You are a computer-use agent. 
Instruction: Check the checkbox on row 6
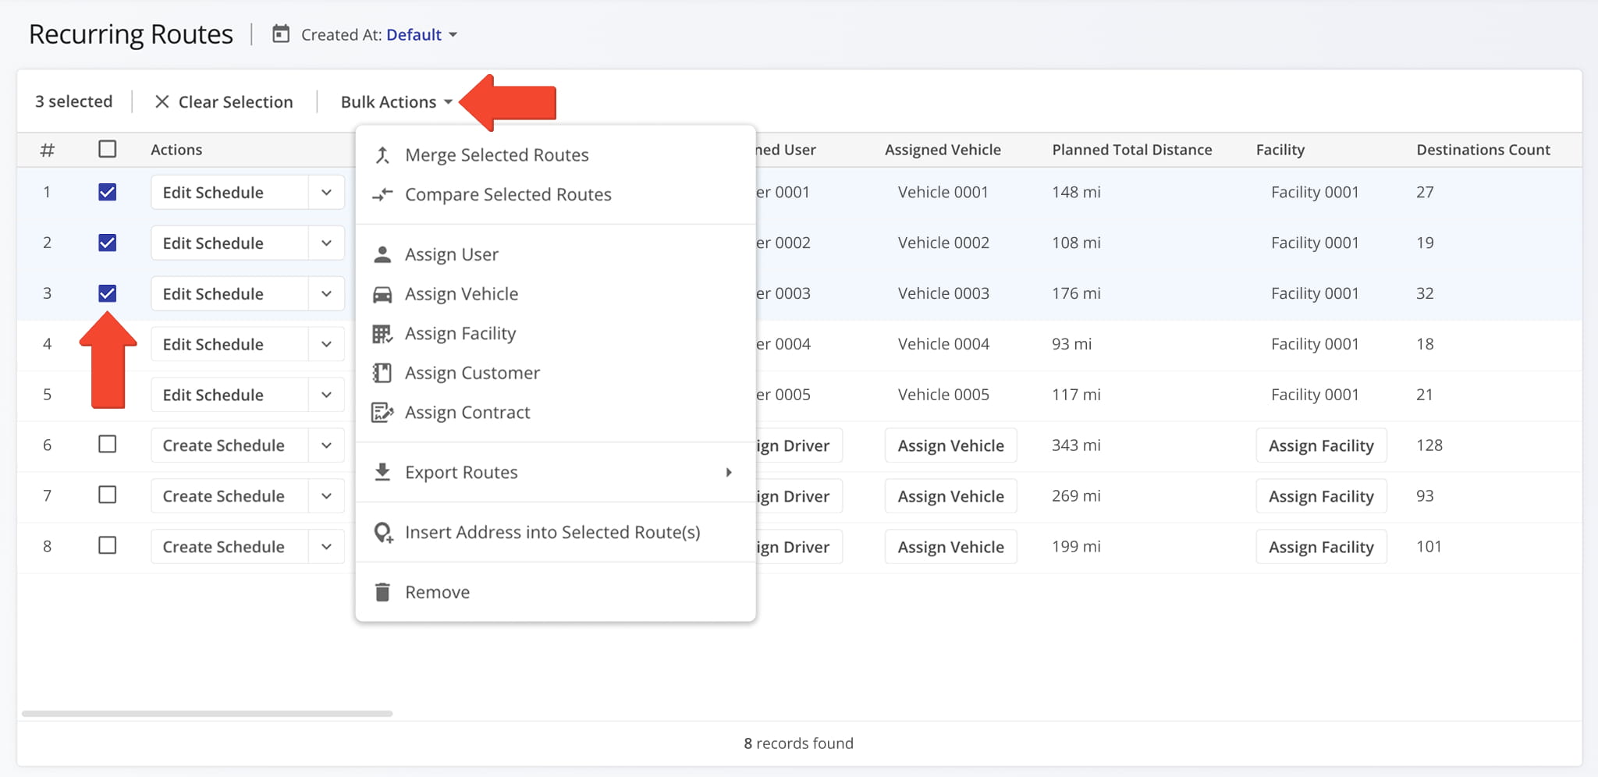coord(107,445)
